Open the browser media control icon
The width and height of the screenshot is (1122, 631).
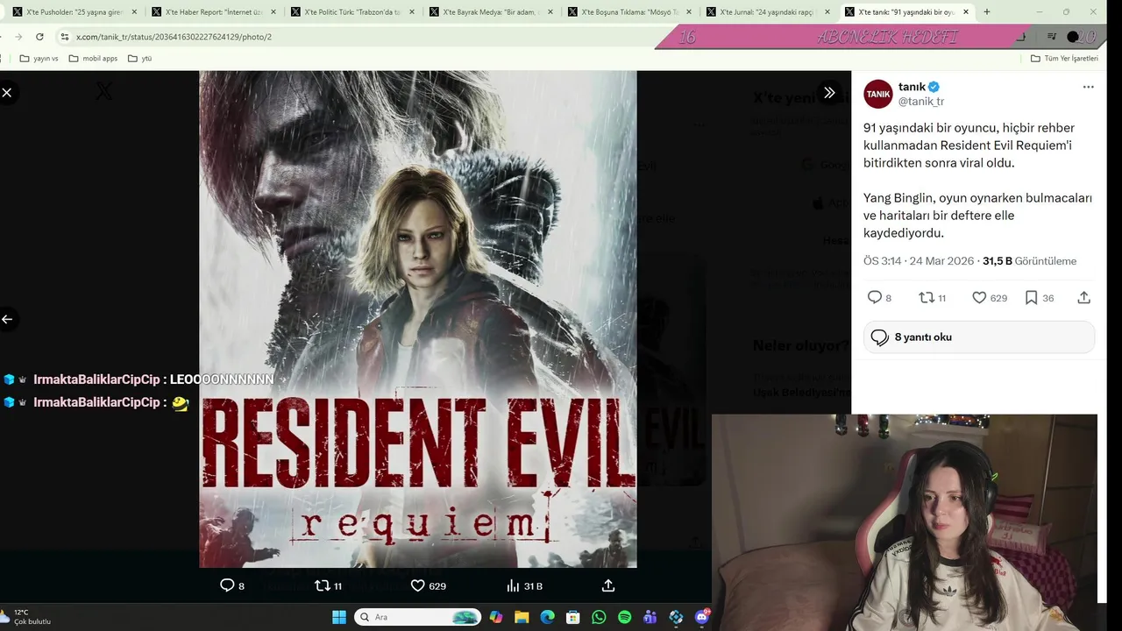(1052, 37)
